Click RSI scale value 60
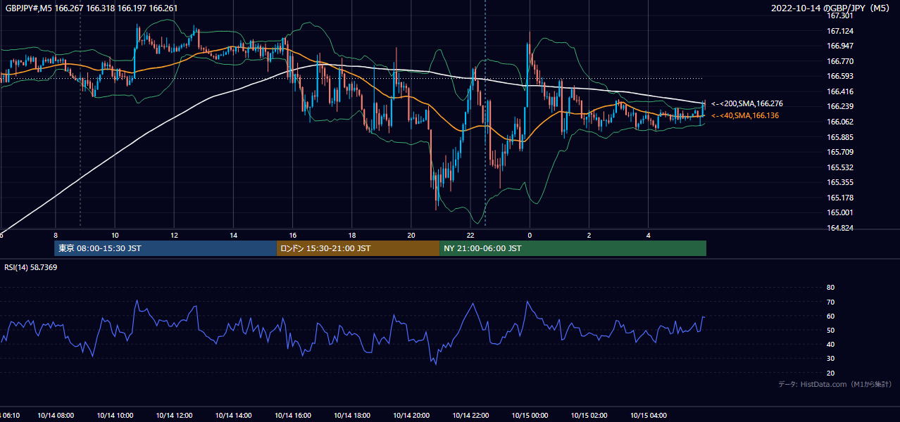900x422 pixels. click(x=830, y=316)
